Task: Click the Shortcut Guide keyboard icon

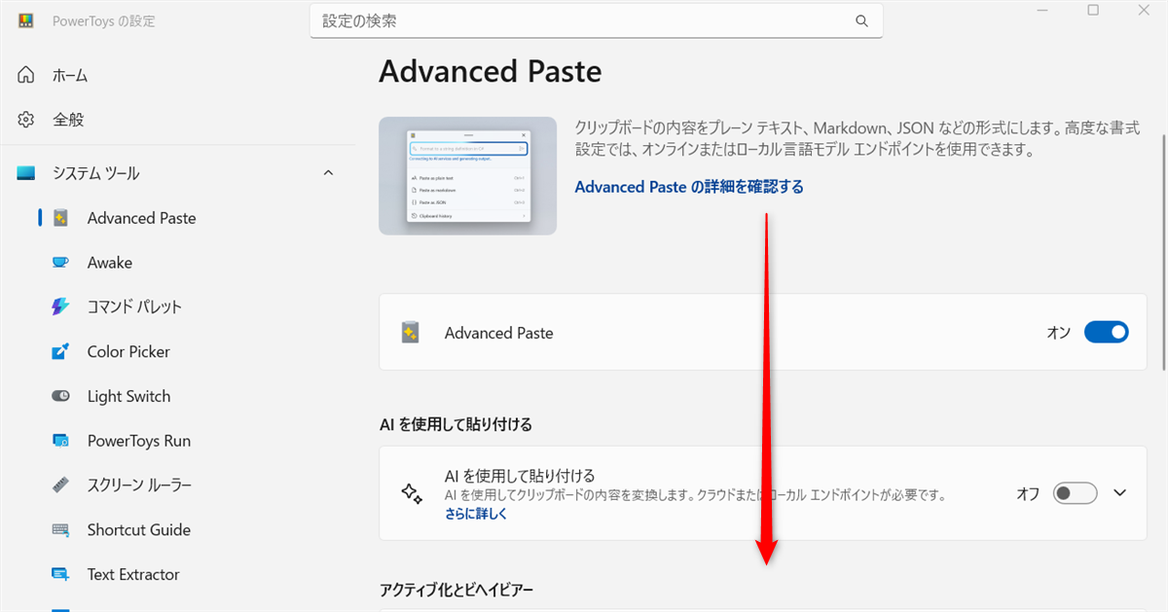Action: tap(59, 529)
